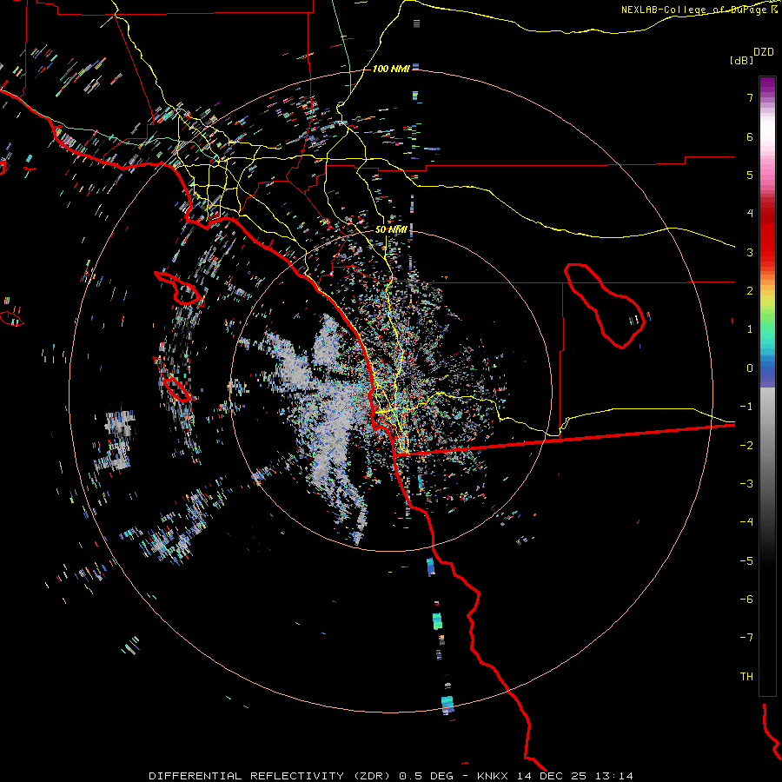
Task: Click the DIFFERENTIAL REFLECTIVITY (ZDR) title text
Action: (x=271, y=776)
